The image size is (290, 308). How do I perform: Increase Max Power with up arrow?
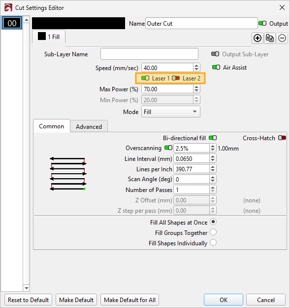pos(196,87)
